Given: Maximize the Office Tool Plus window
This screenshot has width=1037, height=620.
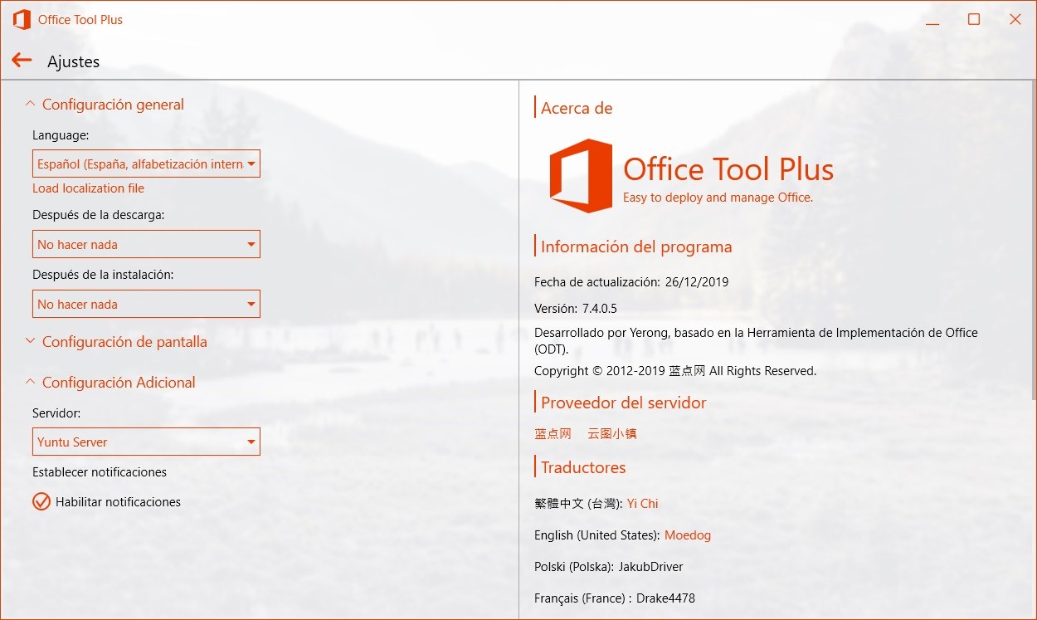Looking at the screenshot, I should [974, 19].
